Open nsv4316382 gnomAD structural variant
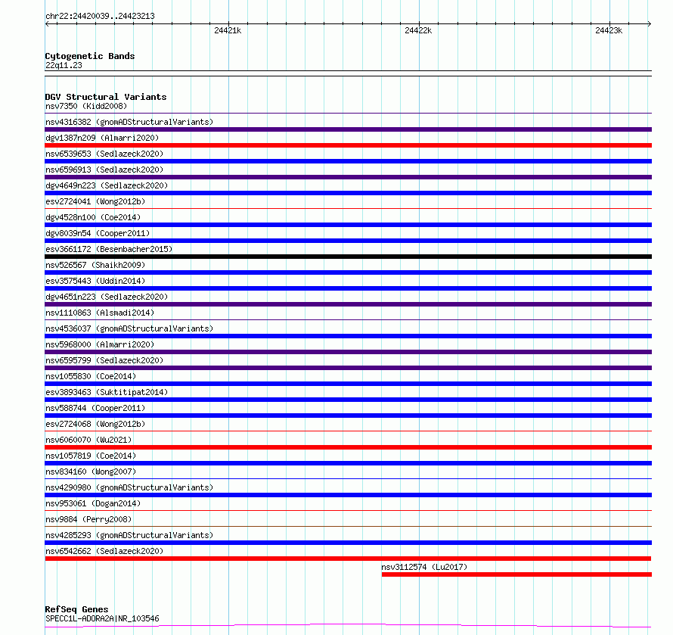This screenshot has width=673, height=635. pyautogui.click(x=129, y=122)
